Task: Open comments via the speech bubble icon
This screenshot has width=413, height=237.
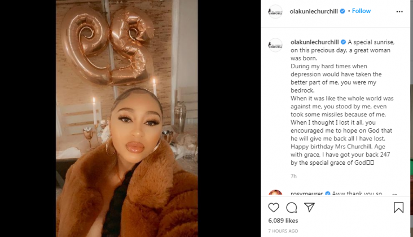Action: 292,208
